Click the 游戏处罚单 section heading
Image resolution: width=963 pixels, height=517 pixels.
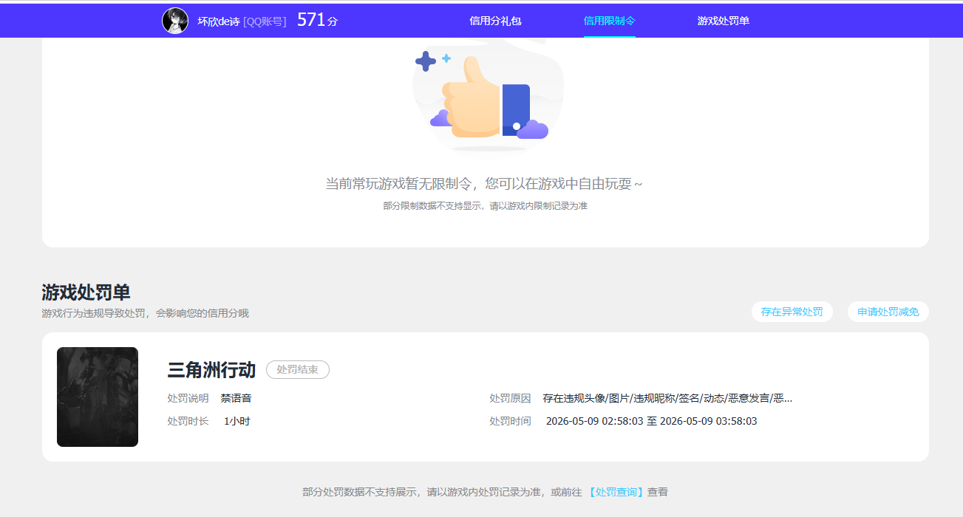click(86, 292)
